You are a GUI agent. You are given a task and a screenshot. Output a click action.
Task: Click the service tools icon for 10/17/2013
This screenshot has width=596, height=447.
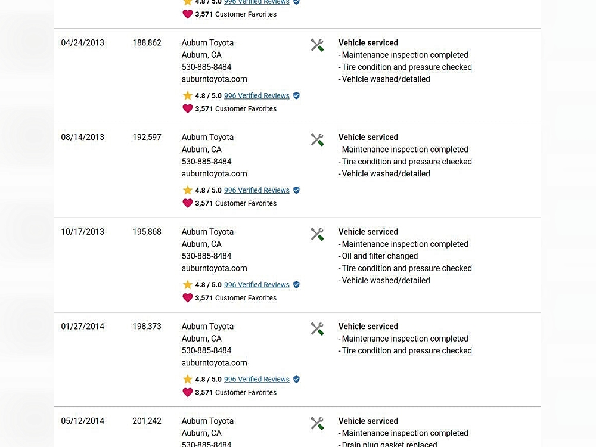(x=317, y=234)
